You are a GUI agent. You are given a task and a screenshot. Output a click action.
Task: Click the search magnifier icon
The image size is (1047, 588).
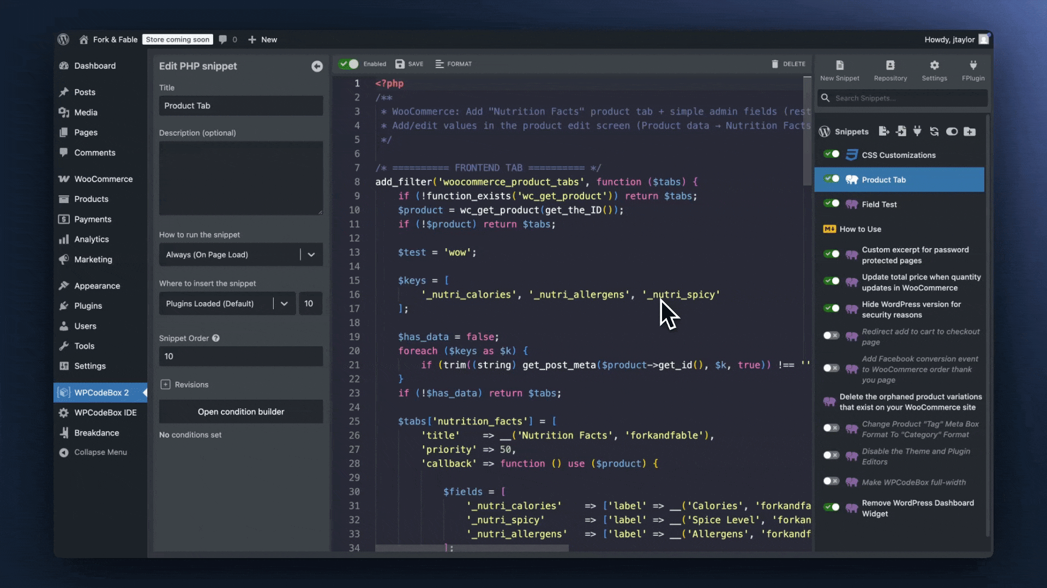(826, 98)
